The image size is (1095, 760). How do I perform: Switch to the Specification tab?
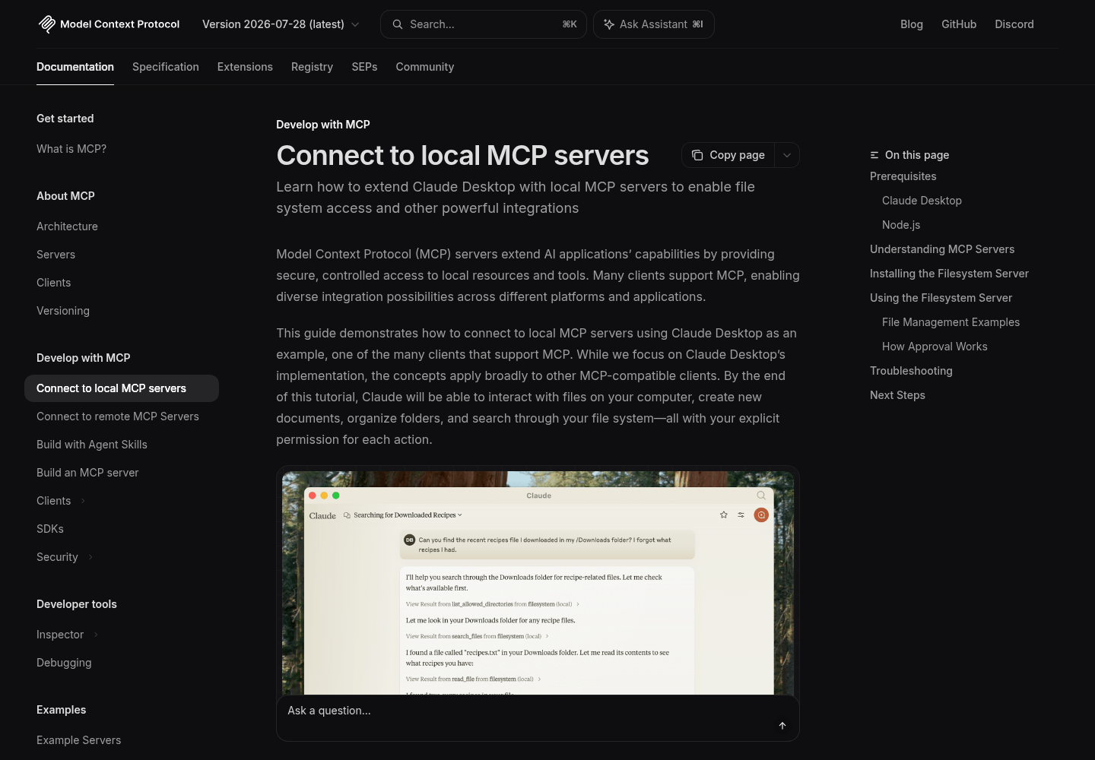click(x=166, y=67)
